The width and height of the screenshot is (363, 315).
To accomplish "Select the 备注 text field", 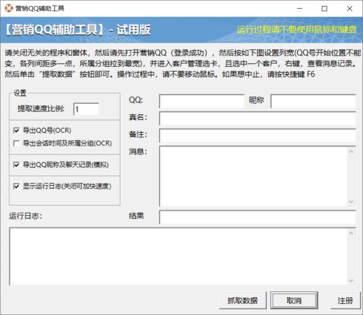I will (258, 136).
